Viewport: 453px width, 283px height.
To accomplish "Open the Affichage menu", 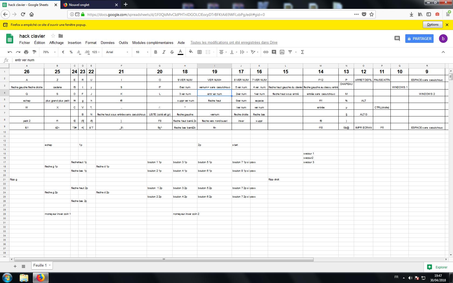I will (56, 43).
